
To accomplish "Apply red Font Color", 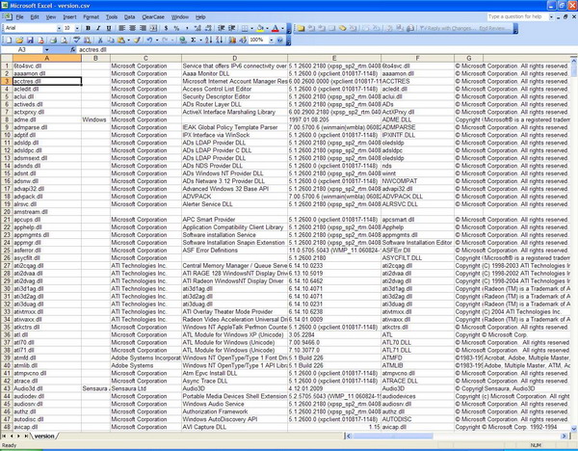I will coord(275,28).
